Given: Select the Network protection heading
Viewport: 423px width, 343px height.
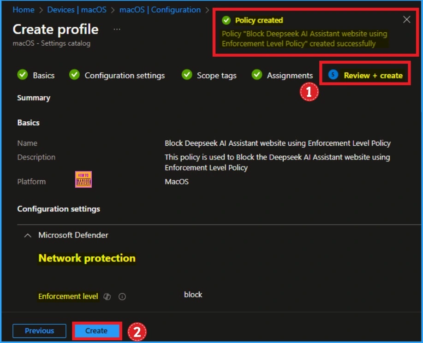Looking at the screenshot, I should 87,258.
